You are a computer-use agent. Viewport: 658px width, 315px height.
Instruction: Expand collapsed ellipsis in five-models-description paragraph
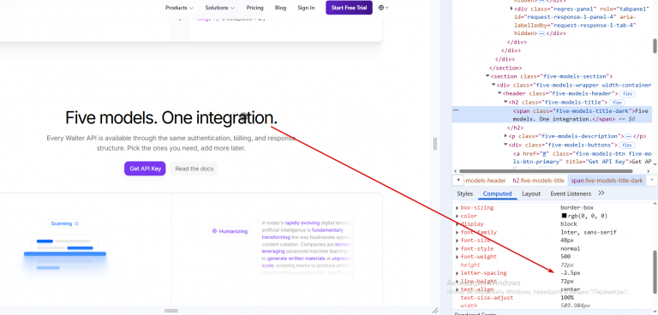[628, 136]
